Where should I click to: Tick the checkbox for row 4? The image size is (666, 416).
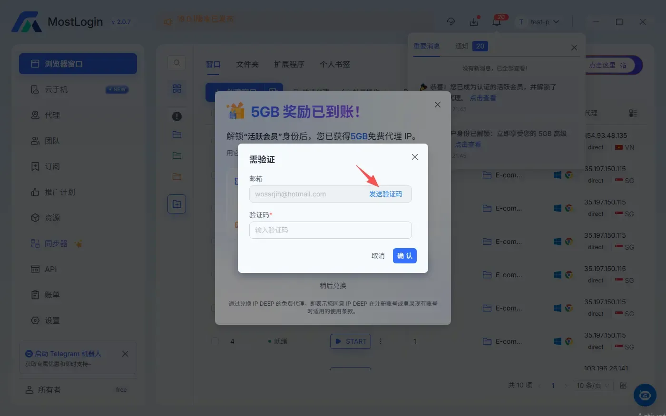pos(215,341)
